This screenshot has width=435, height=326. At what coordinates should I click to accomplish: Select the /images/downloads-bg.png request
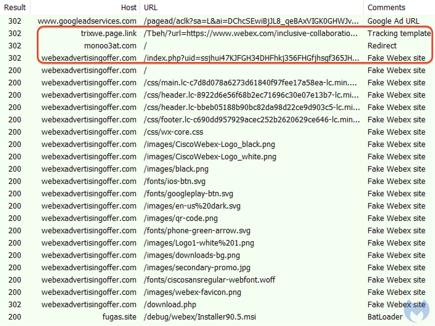point(192,255)
